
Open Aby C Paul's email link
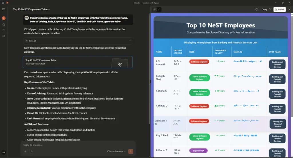[x=246, y=135]
